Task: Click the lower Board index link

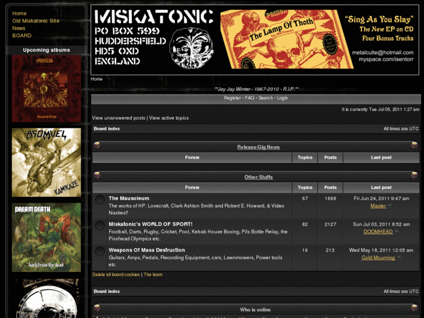Action: coord(107,292)
